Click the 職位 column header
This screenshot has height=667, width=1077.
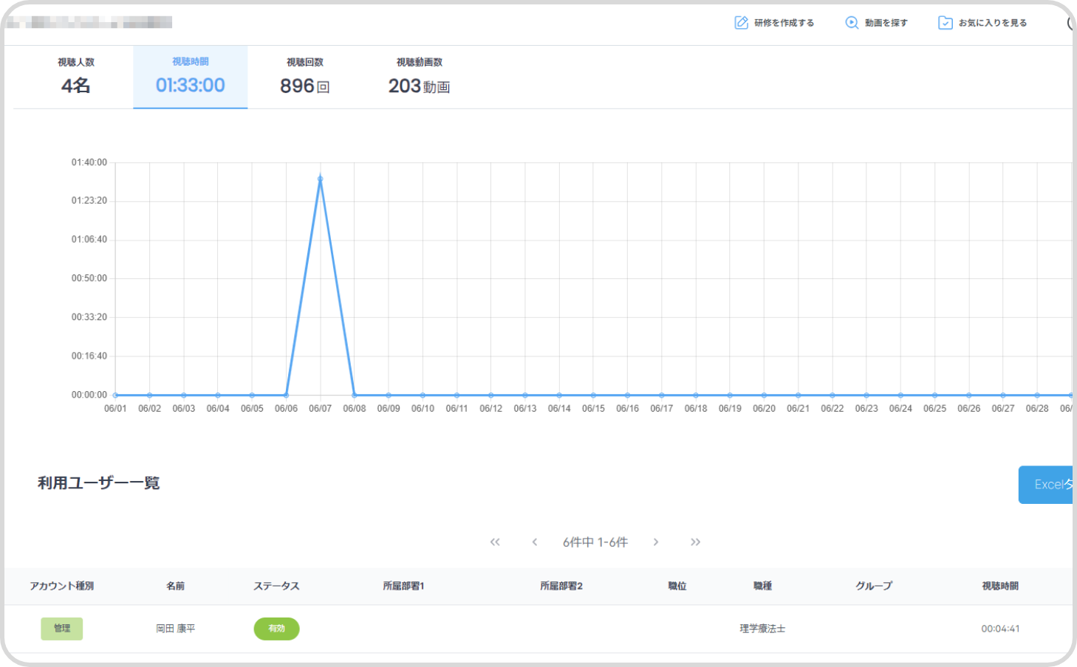coord(677,586)
